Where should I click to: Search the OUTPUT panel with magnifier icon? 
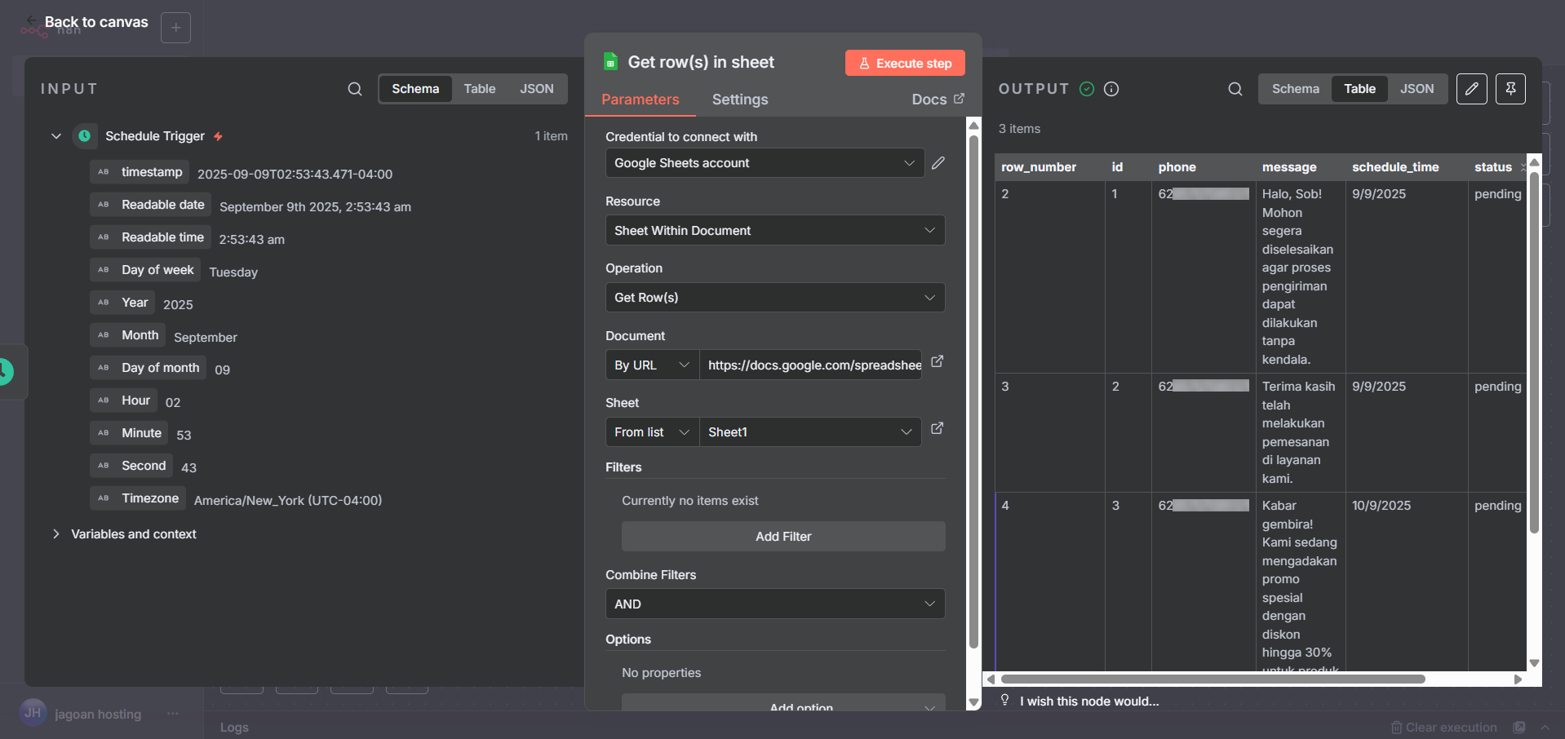1235,89
